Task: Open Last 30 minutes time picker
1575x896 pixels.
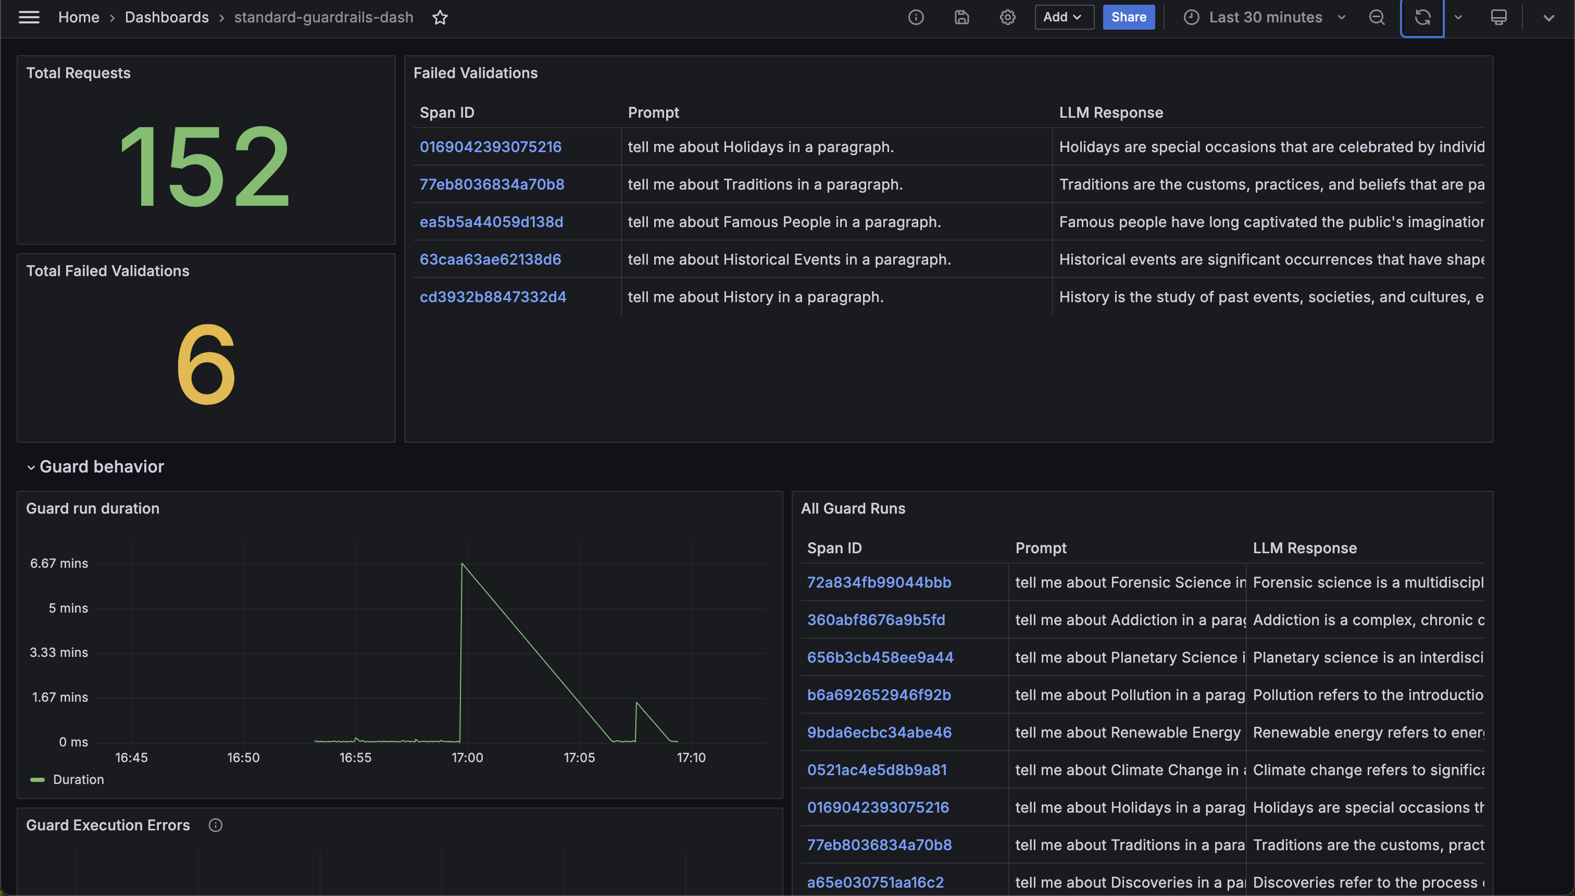Action: [1265, 17]
